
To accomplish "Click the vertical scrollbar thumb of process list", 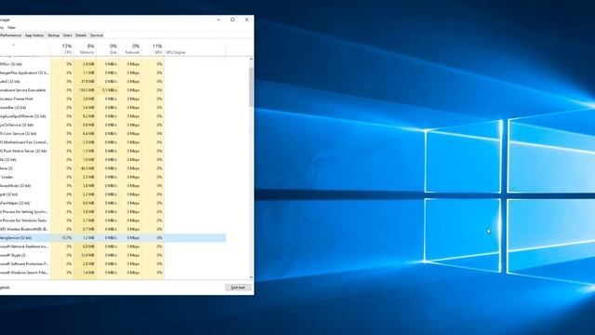I will 251,87.
